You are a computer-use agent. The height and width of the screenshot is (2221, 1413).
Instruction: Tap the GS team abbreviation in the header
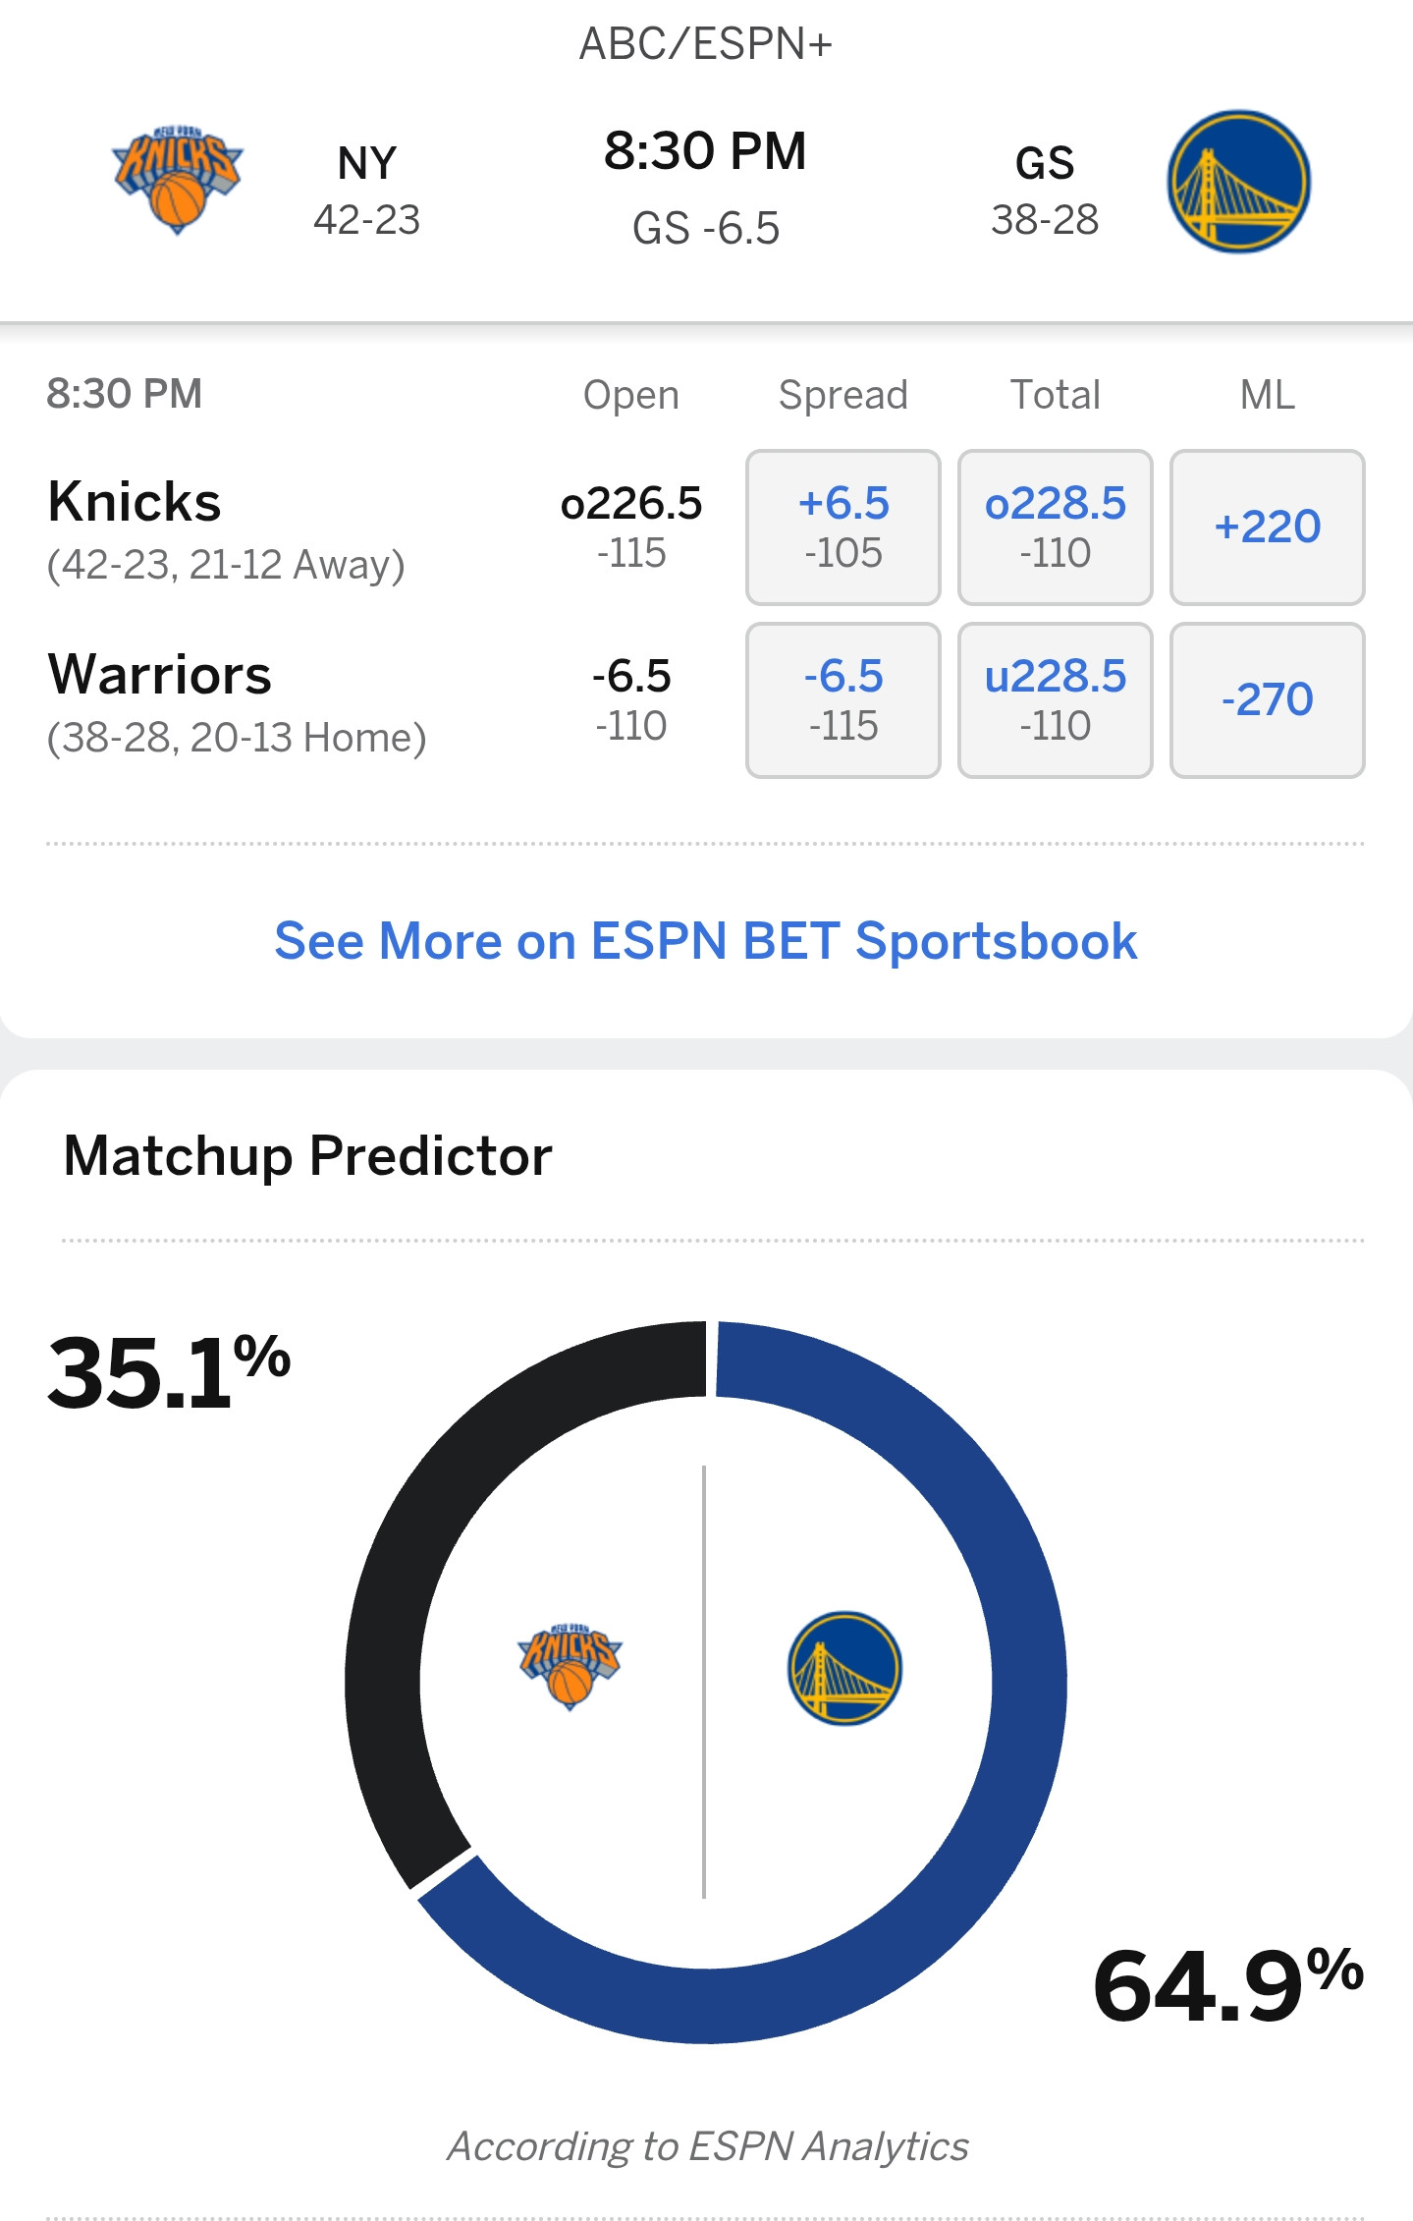click(x=1044, y=163)
